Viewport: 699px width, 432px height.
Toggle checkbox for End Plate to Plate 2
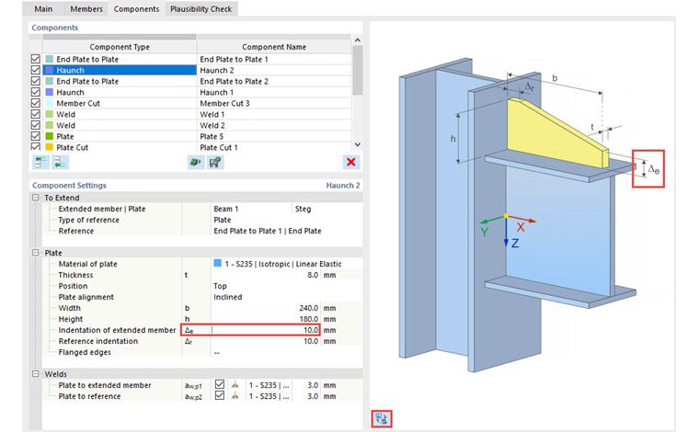point(36,81)
